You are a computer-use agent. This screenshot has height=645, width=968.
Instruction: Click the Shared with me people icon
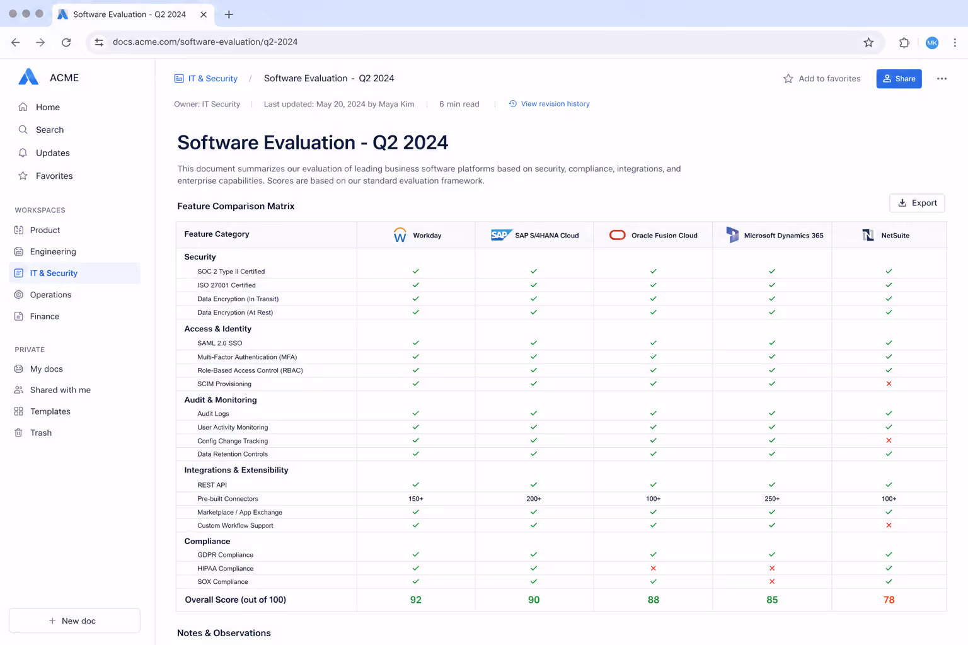[19, 390]
